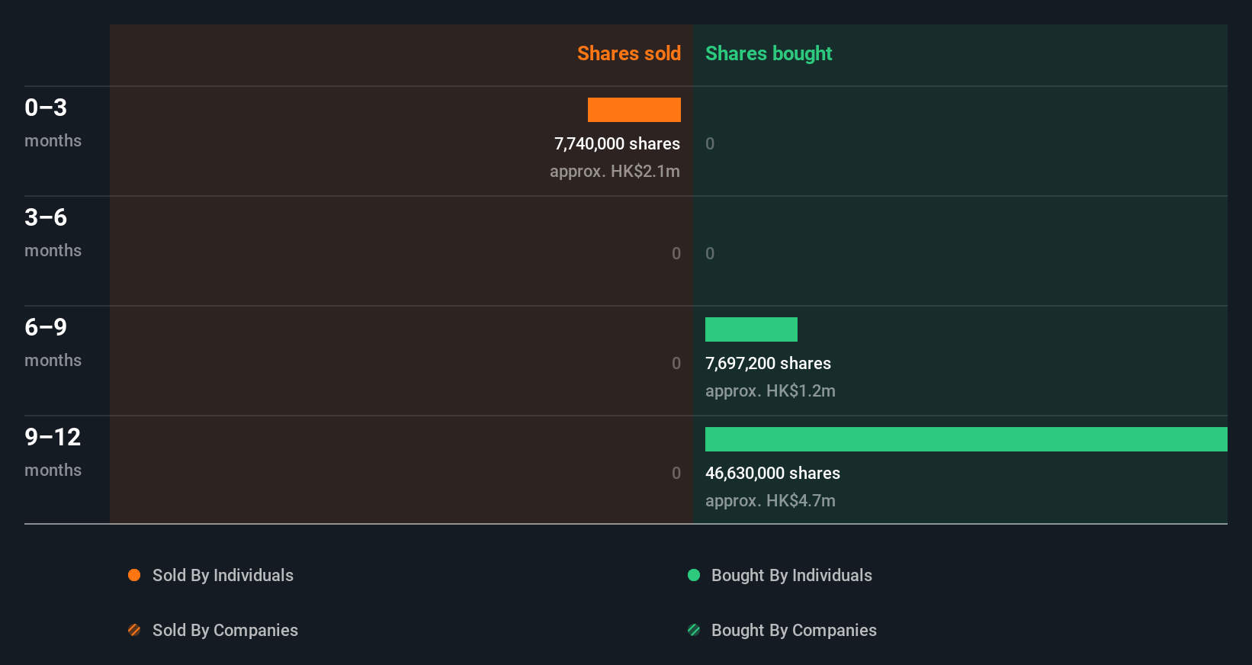Click the approx. HK$4.7m amount
The height and width of the screenshot is (665, 1252).
click(x=770, y=500)
